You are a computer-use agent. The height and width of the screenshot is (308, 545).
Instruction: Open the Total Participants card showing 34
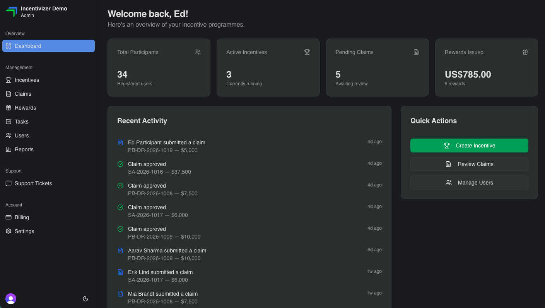point(159,68)
